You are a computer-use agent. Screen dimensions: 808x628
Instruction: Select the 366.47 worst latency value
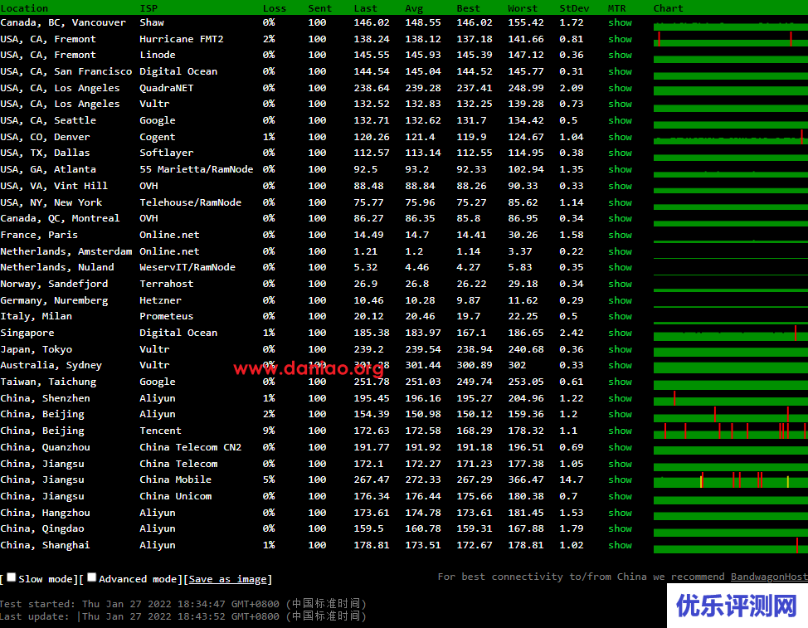[526, 480]
